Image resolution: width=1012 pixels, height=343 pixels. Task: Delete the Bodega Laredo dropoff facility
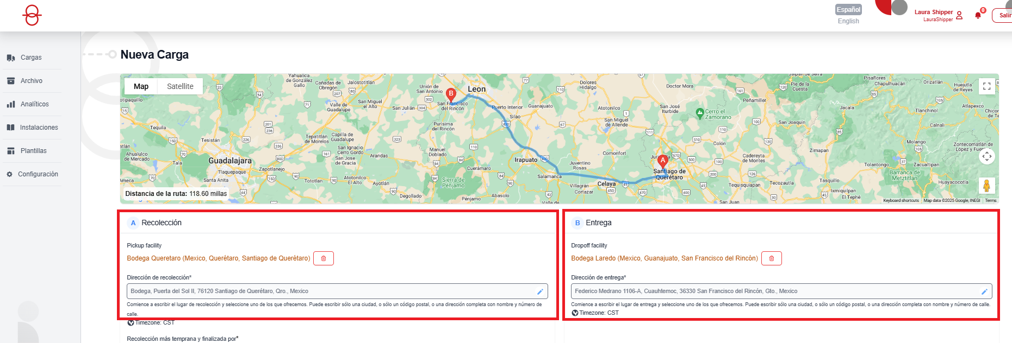(771, 258)
